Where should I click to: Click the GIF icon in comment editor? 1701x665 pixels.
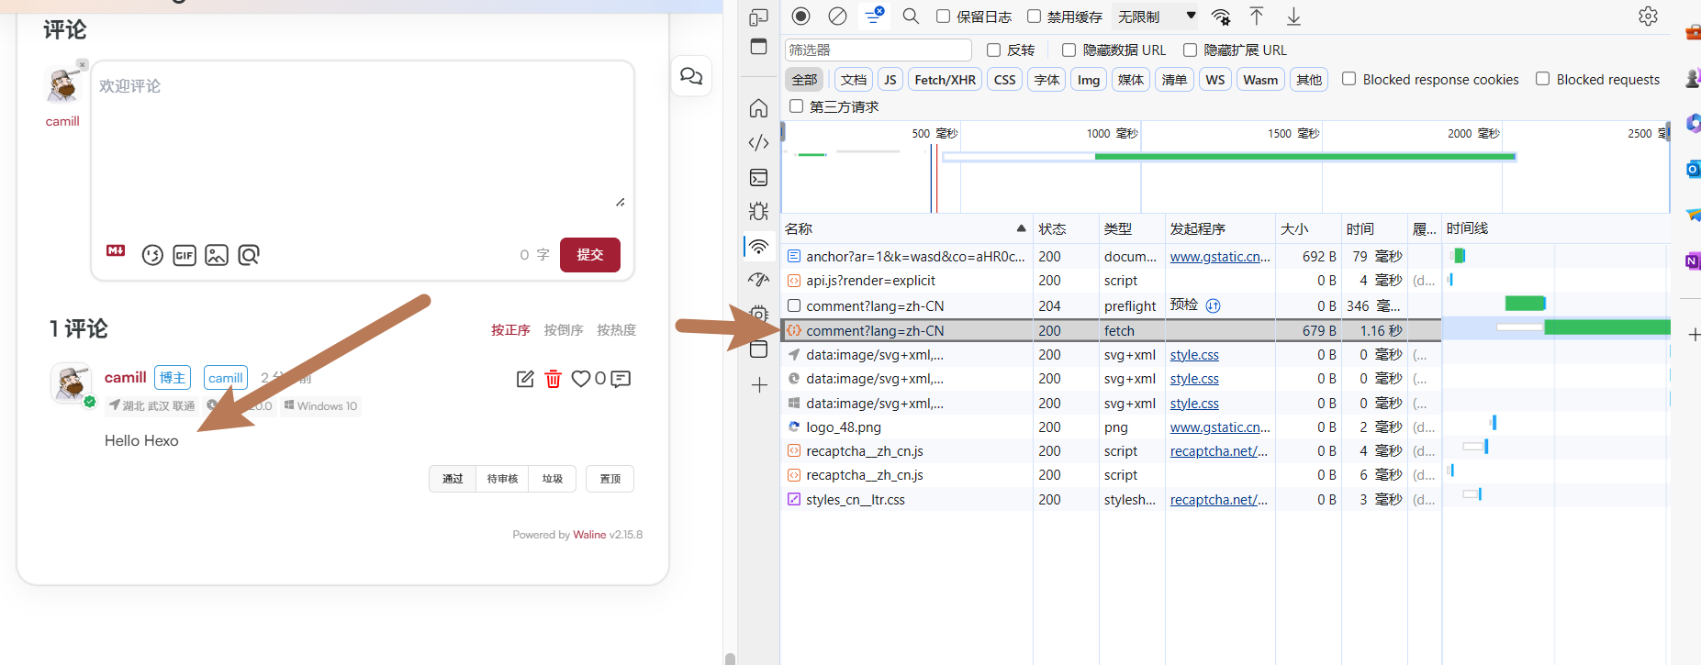(x=185, y=255)
